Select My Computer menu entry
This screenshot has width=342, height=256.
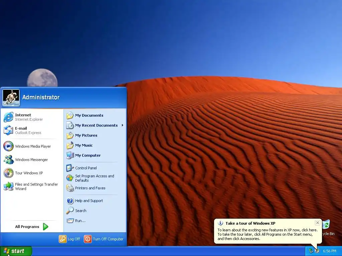coord(95,155)
